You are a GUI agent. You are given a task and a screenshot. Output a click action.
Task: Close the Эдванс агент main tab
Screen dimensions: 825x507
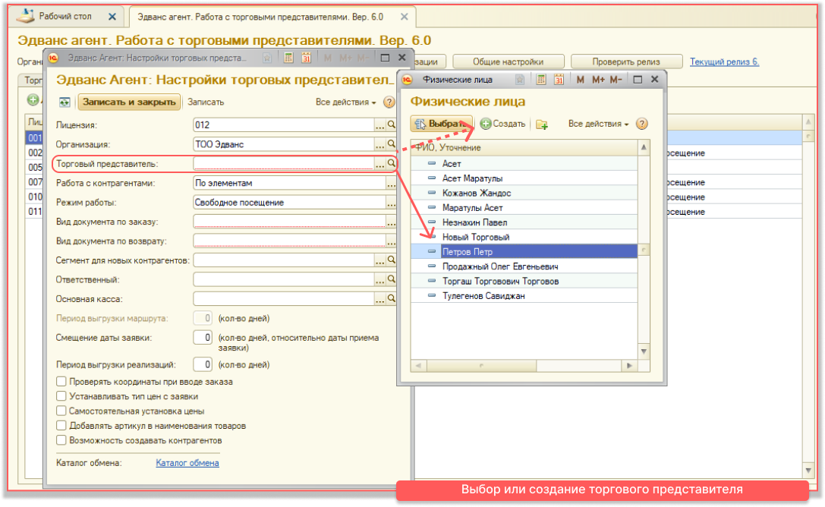(404, 17)
